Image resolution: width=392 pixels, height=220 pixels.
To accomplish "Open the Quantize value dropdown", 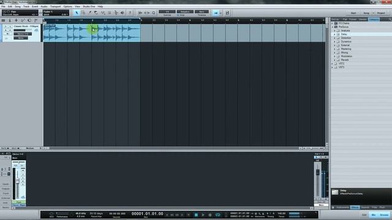I will [167, 12].
